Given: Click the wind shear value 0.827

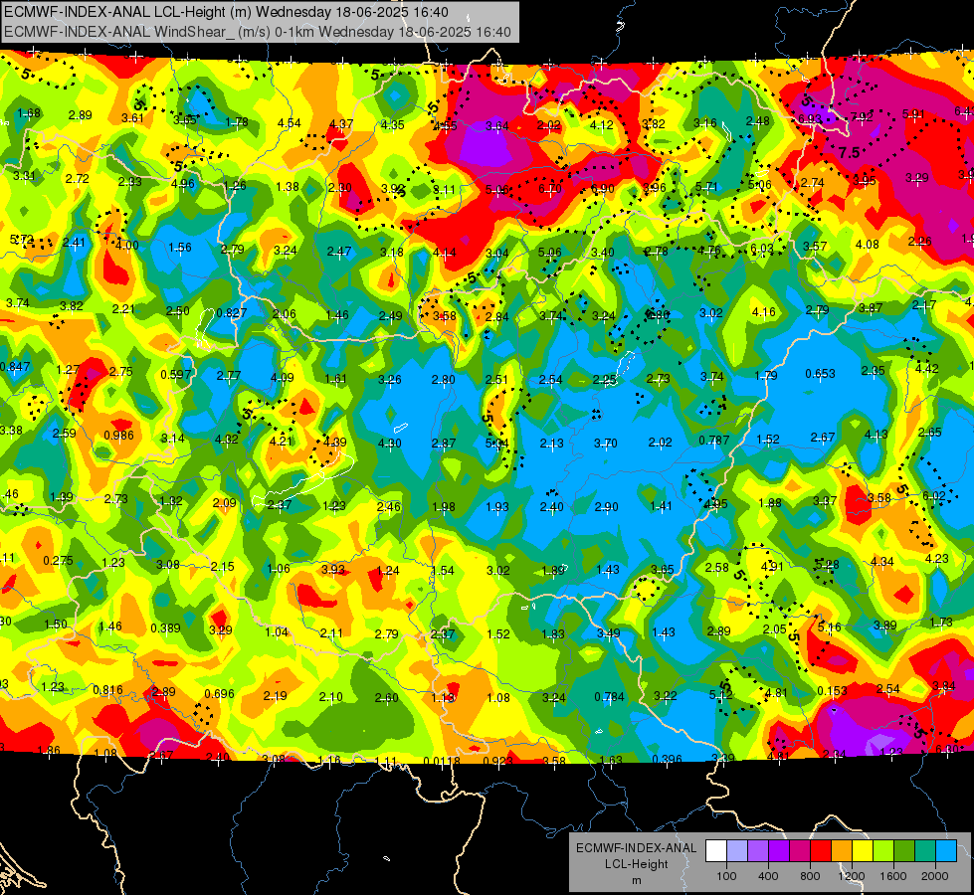Looking at the screenshot, I should tap(231, 313).
